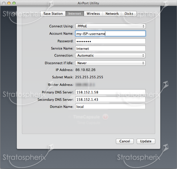Click the yellow minimize window button

click(x=9, y=3)
